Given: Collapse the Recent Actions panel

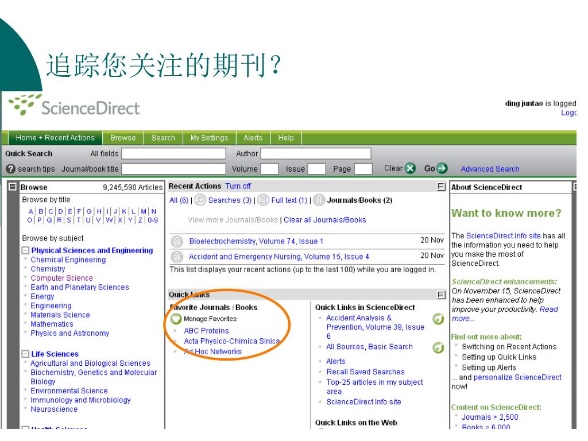Looking at the screenshot, I should [x=442, y=187].
